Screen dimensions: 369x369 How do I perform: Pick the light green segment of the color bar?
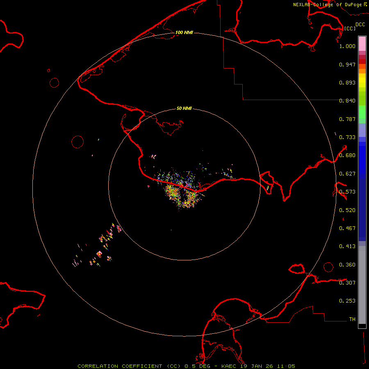point(362,112)
